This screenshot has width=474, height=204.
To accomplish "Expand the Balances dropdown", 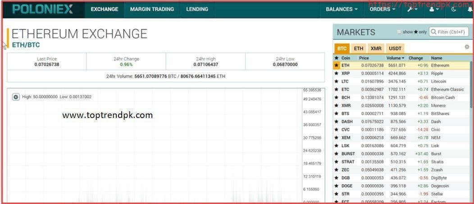I will pos(342,9).
